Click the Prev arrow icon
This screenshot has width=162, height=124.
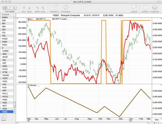pos(24,8)
